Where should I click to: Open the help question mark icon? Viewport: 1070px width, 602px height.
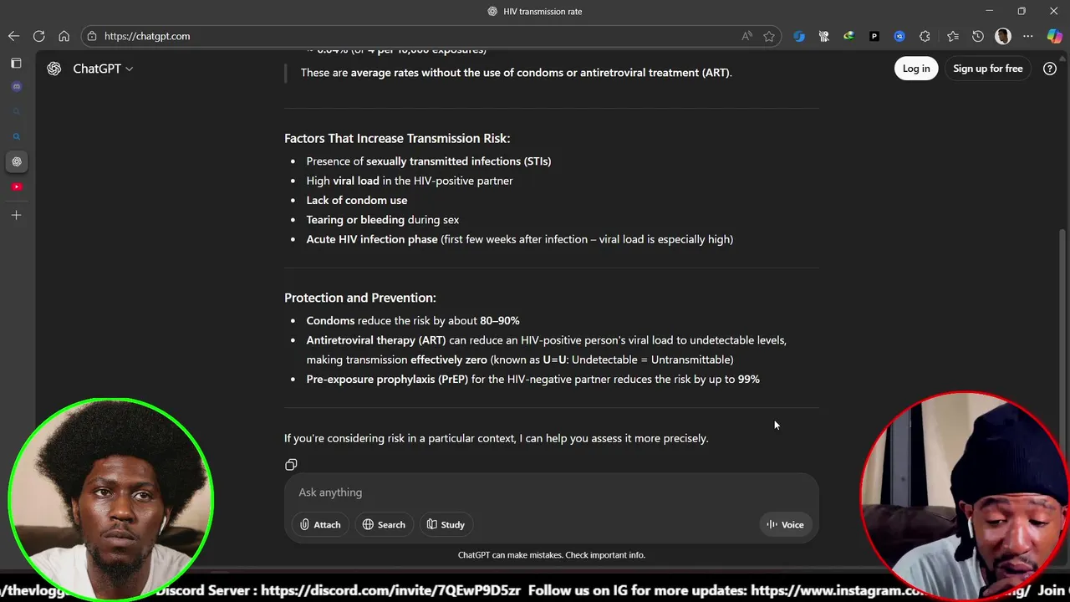pyautogui.click(x=1050, y=69)
